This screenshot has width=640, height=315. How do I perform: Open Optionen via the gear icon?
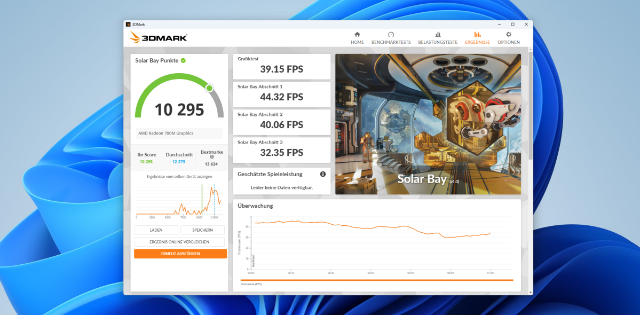pyautogui.click(x=508, y=35)
